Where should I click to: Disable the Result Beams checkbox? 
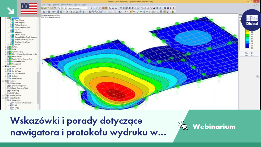point(8,56)
